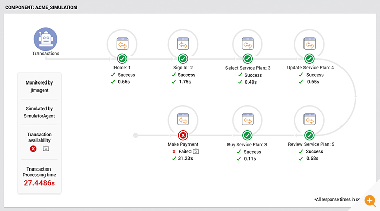Click green status check above Select Service Plan
380x211 pixels.
pos(248,59)
